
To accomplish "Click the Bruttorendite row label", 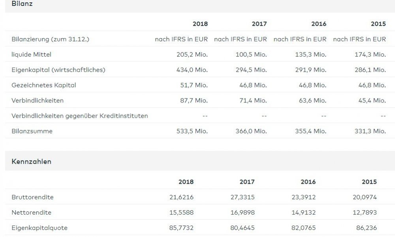I will (33, 197).
